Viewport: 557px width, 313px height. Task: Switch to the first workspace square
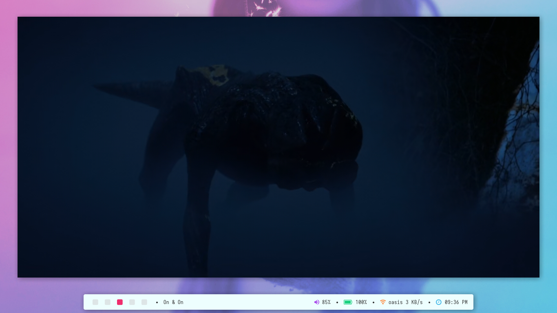coord(95,302)
